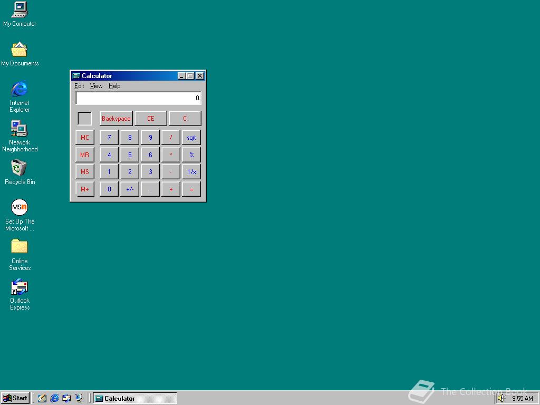Click the volume speaker tray icon
Screen dimensions: 540x405
click(x=501, y=399)
